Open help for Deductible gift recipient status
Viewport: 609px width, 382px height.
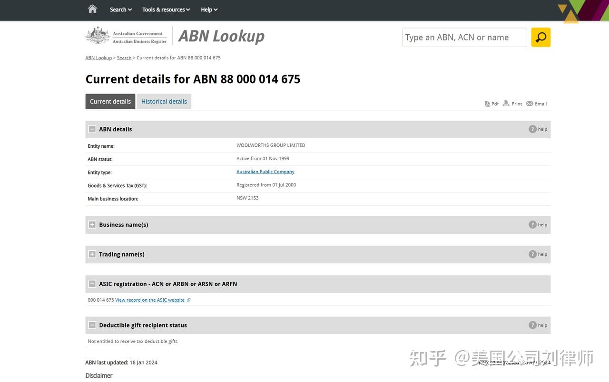538,325
